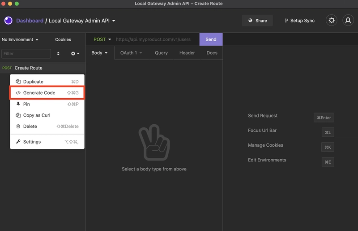358x231 pixels.
Task: Click the Manage Cookies hint text
Action: click(265, 145)
